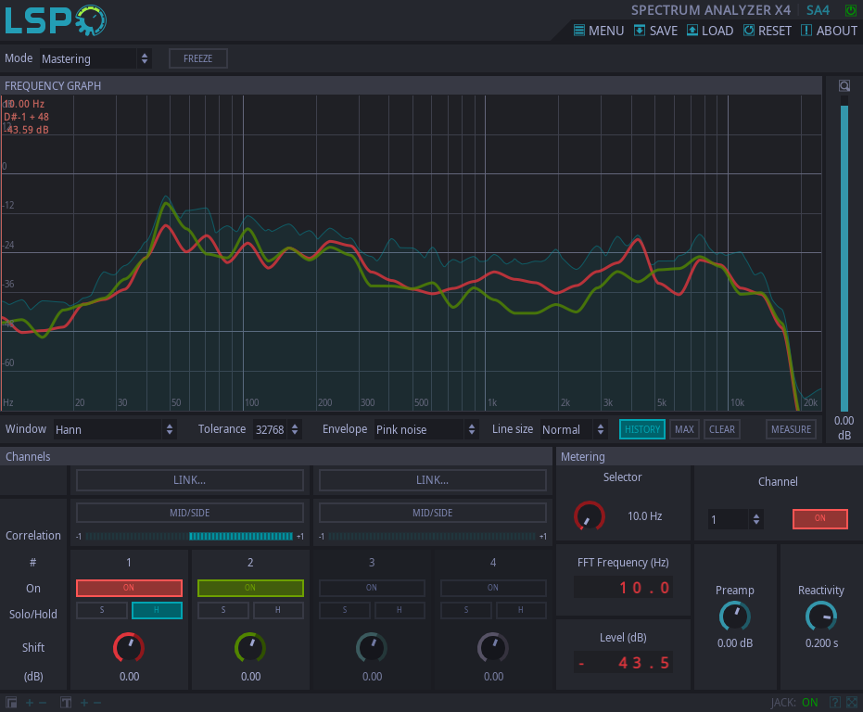
Task: Click the SAVE disk icon
Action: click(640, 31)
